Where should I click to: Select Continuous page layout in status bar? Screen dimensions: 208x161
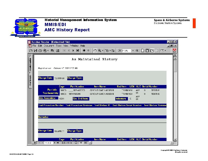[x=81, y=143]
